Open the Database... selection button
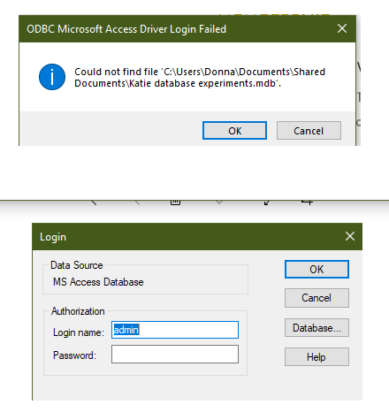The width and height of the screenshot is (389, 420). tap(317, 328)
